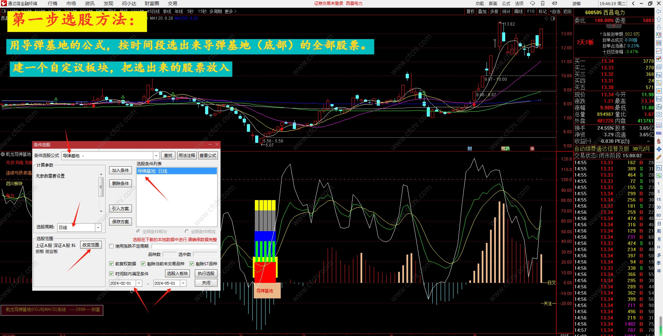Click the F12 icon in right sidebar
The width and height of the screenshot is (663, 336).
click(659, 99)
